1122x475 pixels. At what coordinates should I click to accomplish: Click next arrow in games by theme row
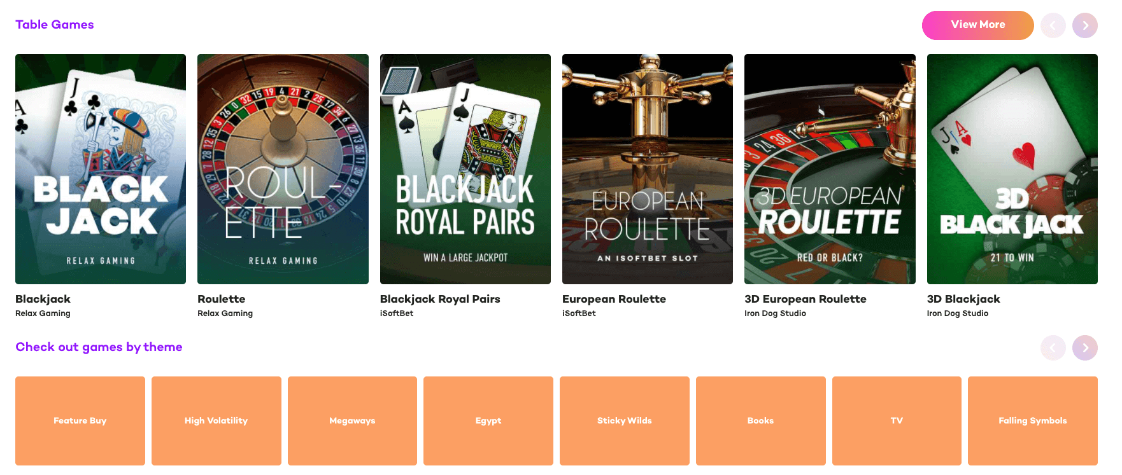pyautogui.click(x=1085, y=348)
